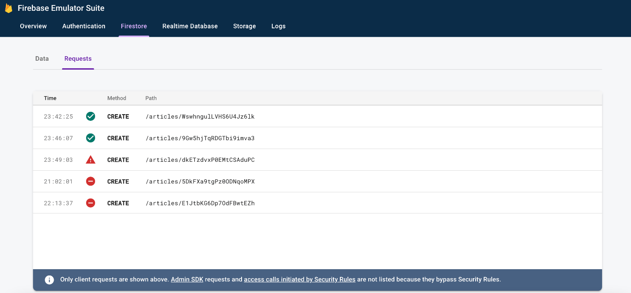Select the Firestore tab

point(134,26)
